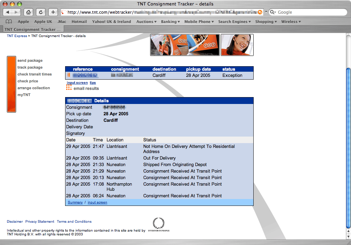
Task: Open the .Mac bookmark
Action: 62,22
